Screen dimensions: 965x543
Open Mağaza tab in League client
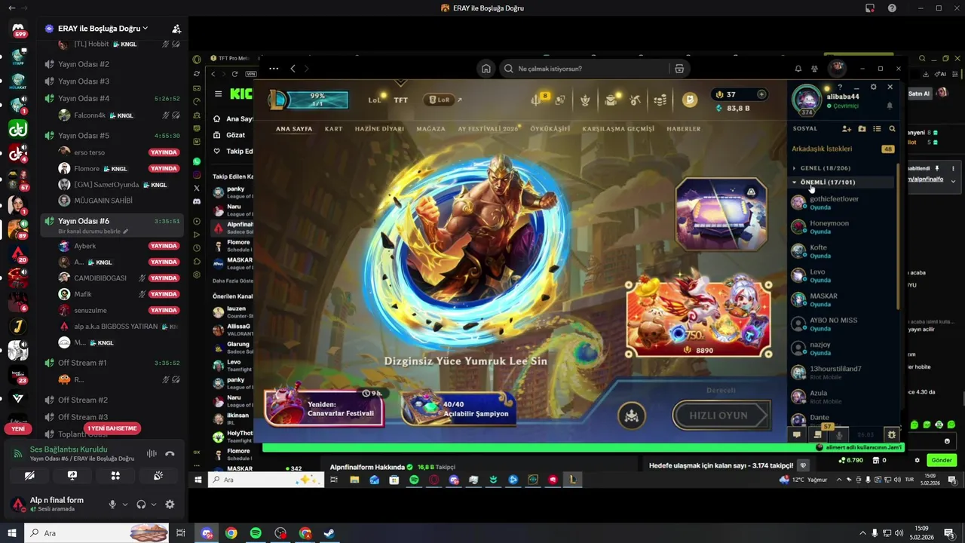coord(430,129)
